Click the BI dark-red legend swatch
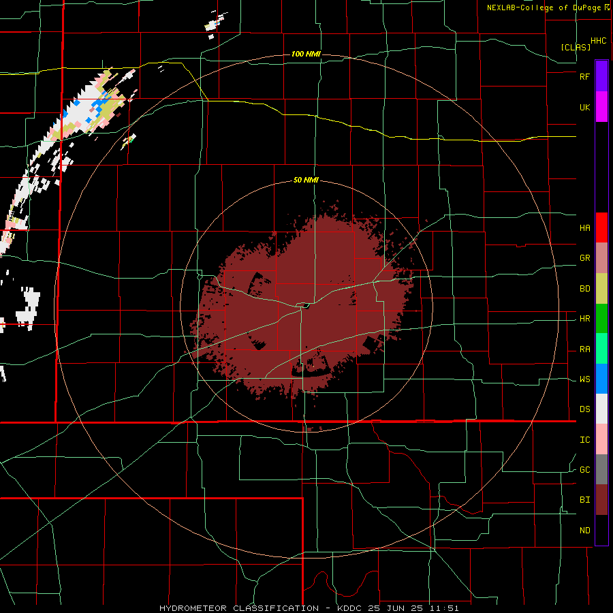 pyautogui.click(x=601, y=500)
